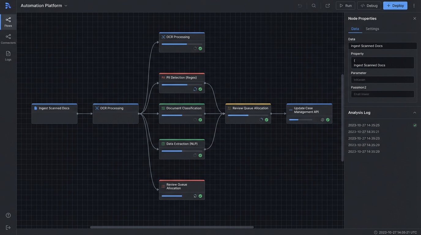Click the green checkmark beside the 14:35:25 log entry
Image resolution: width=421 pixels, height=235 pixels.
(414, 125)
